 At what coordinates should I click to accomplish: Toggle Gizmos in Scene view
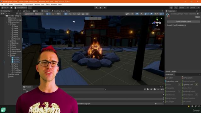(x=160, y=14)
